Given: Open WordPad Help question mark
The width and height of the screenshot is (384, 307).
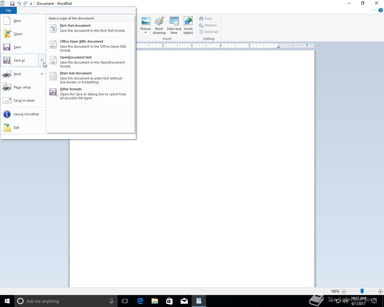Looking at the screenshot, I should [380, 10].
